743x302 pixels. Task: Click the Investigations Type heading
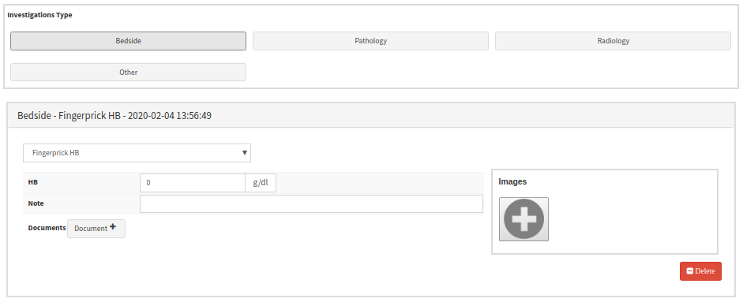[x=39, y=15]
